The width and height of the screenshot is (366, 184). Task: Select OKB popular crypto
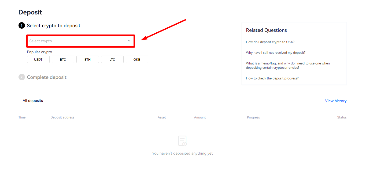click(137, 59)
